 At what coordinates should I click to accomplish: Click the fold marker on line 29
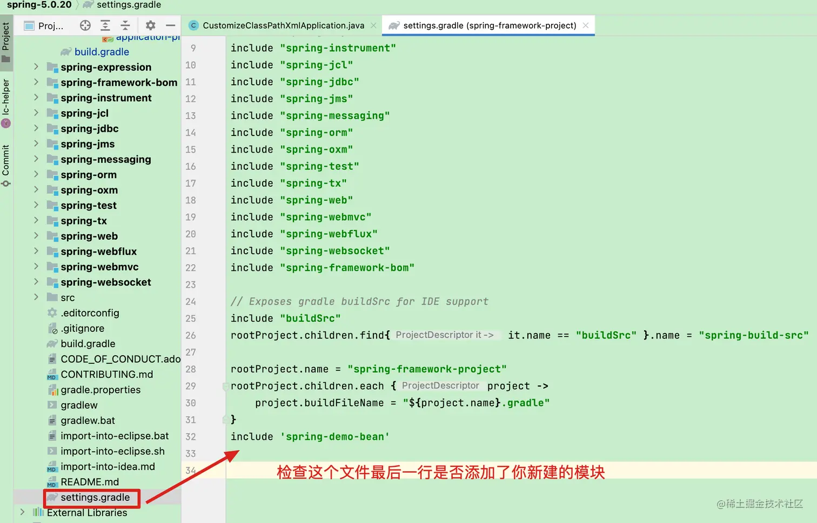pyautogui.click(x=225, y=386)
